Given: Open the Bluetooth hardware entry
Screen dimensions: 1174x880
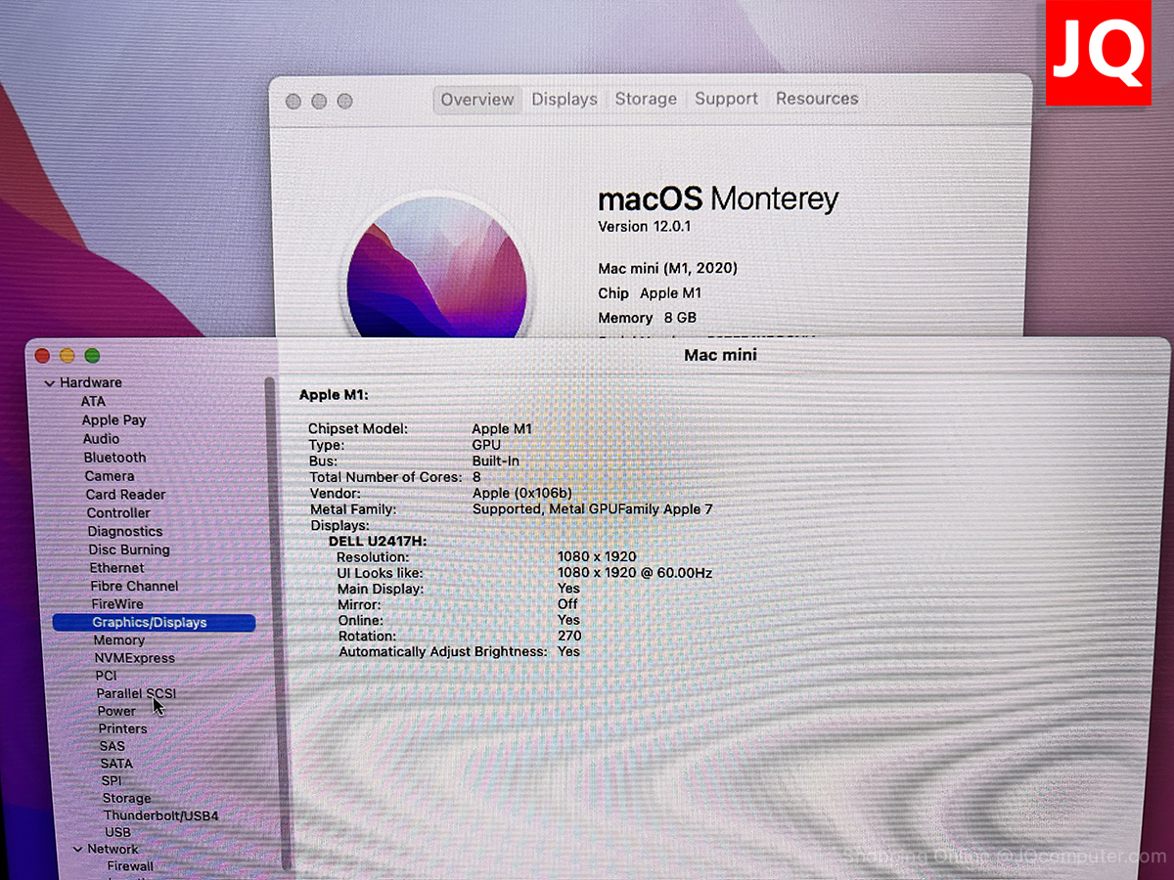Looking at the screenshot, I should 114,458.
